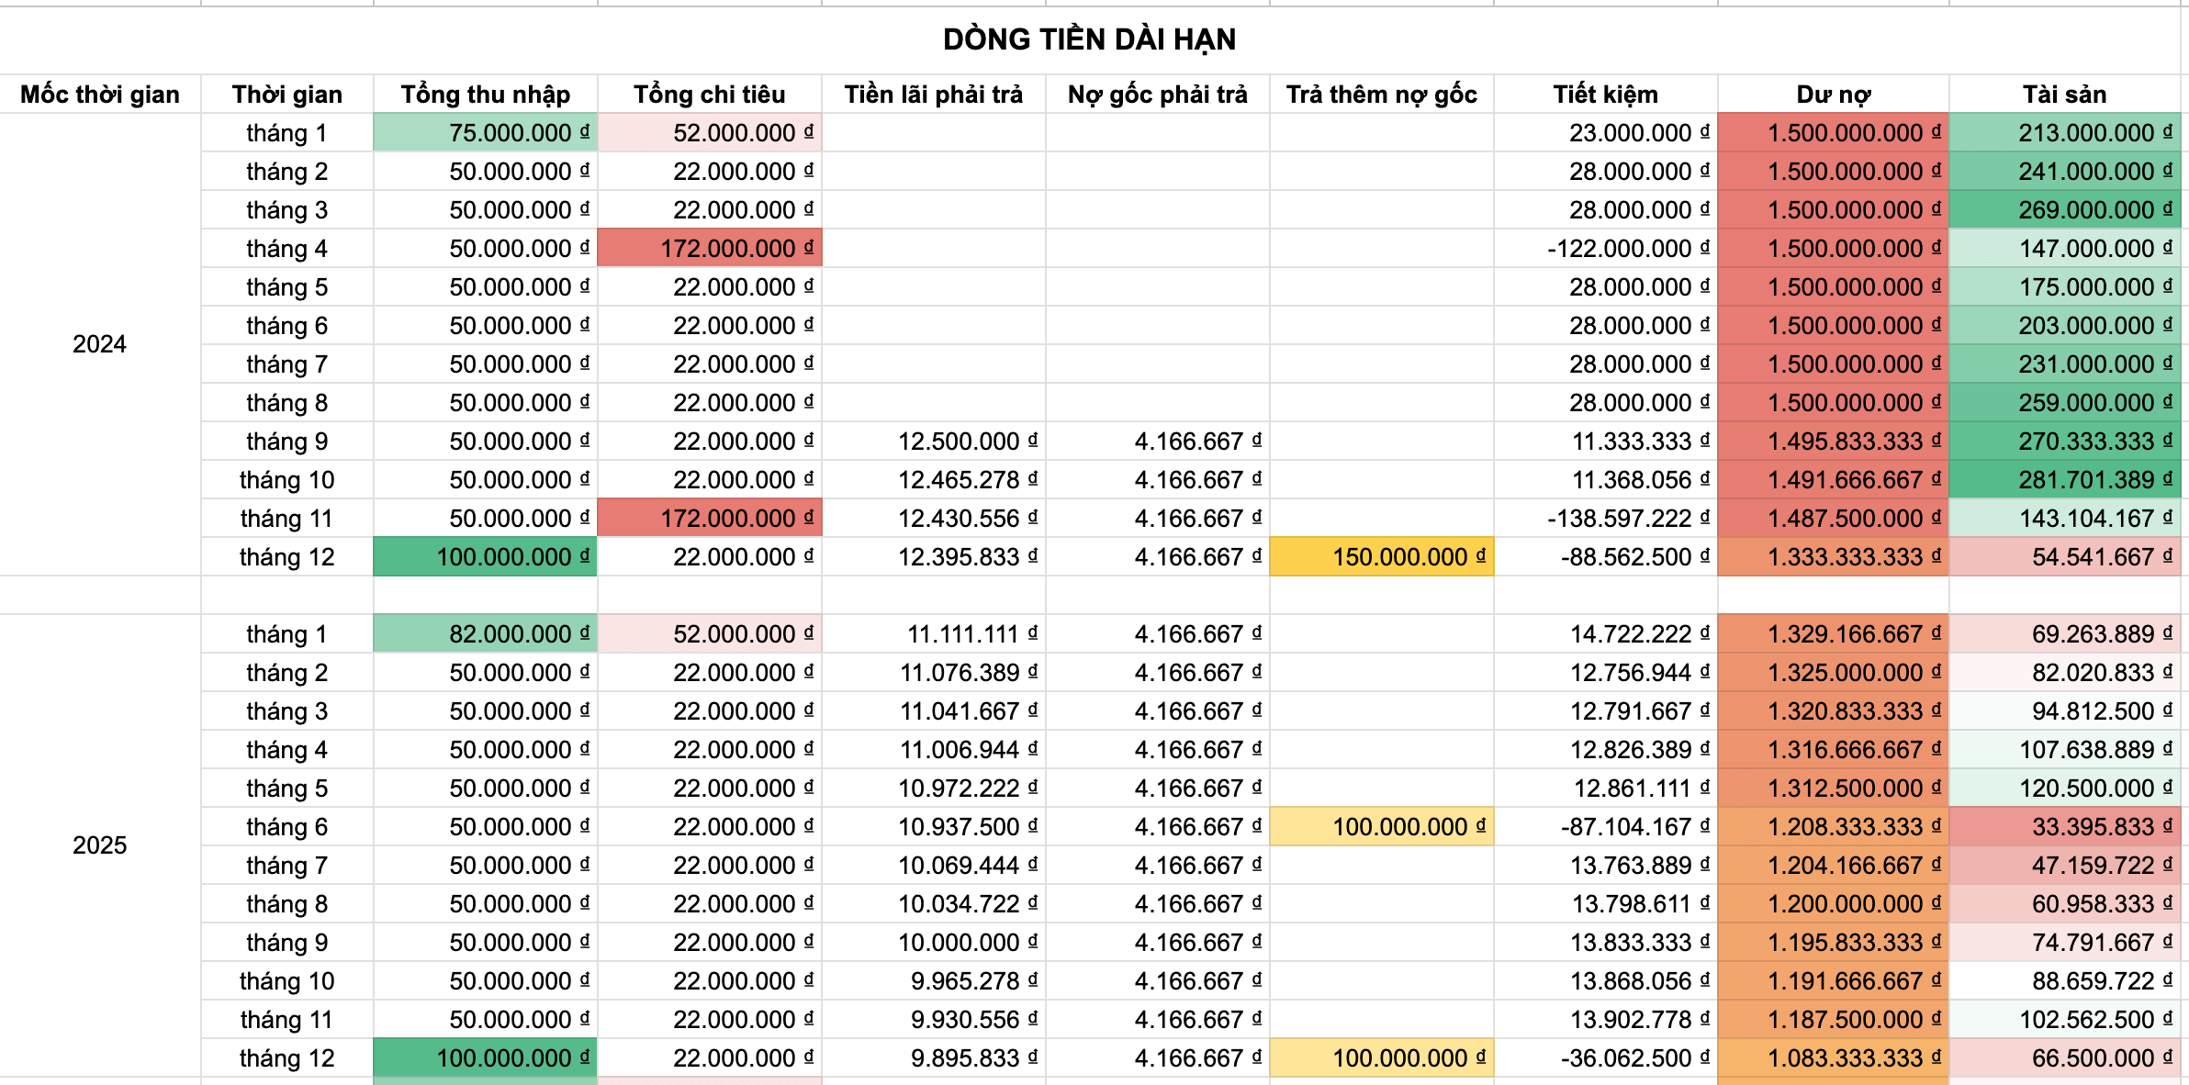Screen dimensions: 2189x1085
Task: Click the Dư nợ column header
Action: point(1833,94)
